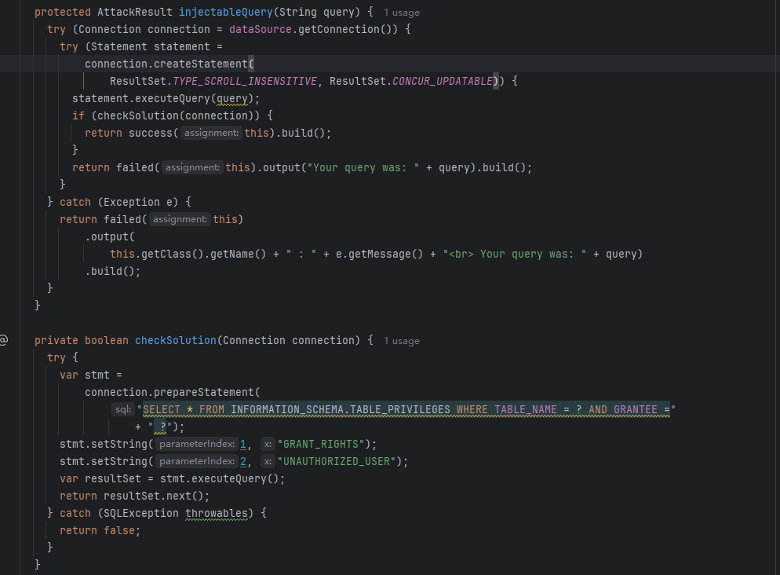
Task: Click 'parameterIndex:' hint on the GRANT_RIGHTS line
Action: coord(197,444)
